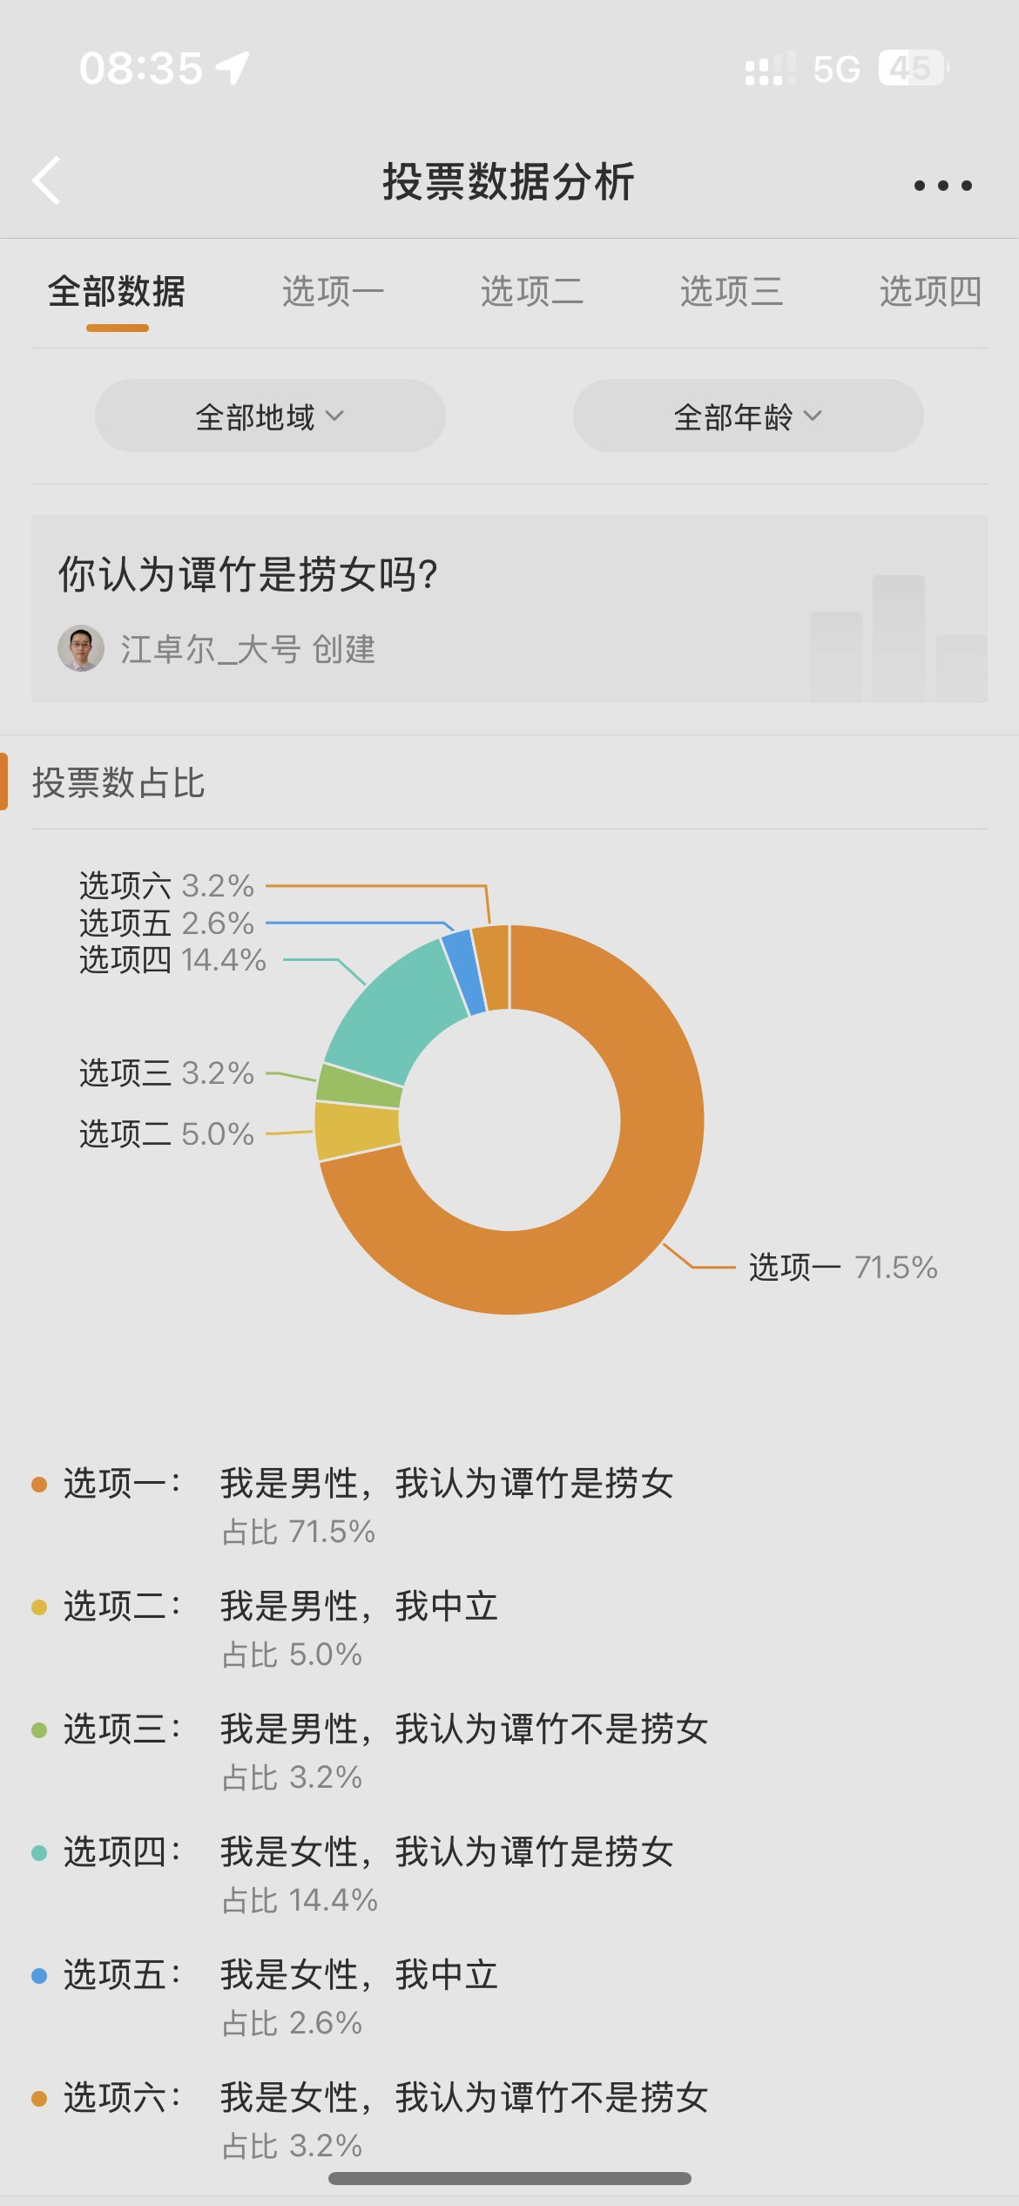Screen dimensions: 1019x2206
Task: Tap 江卓尔_大号's profile avatar
Action: click(x=80, y=648)
